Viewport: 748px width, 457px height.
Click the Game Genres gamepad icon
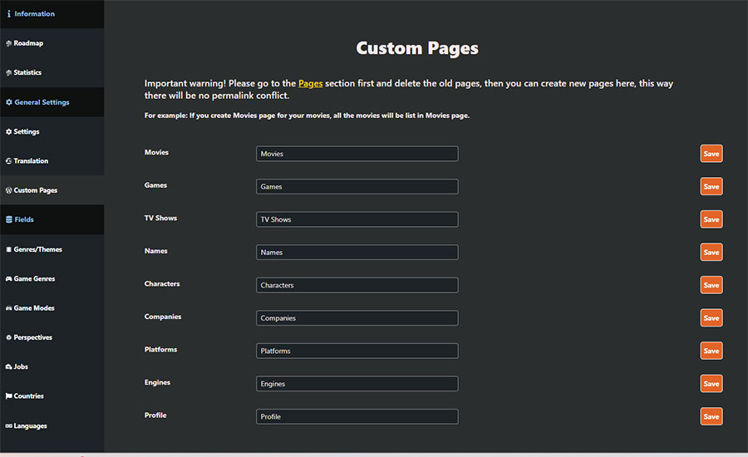[8, 279]
